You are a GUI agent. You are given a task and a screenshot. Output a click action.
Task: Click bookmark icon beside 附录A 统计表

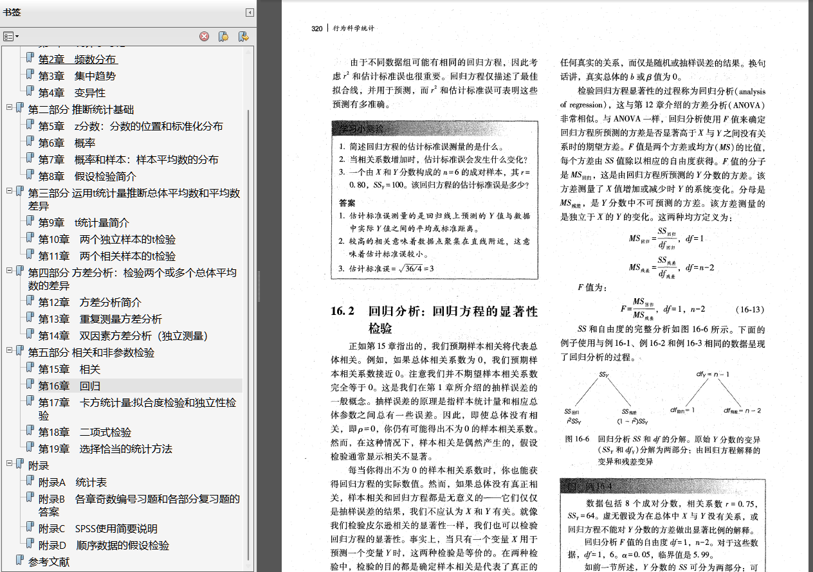tap(30, 481)
